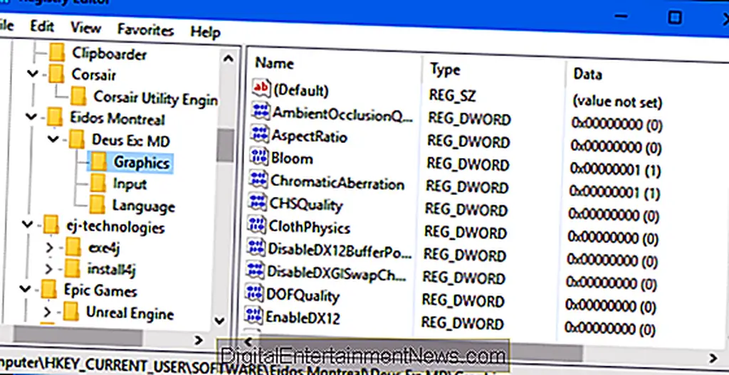Click the Name column header
Image resolution: width=729 pixels, height=375 pixels.
(275, 63)
